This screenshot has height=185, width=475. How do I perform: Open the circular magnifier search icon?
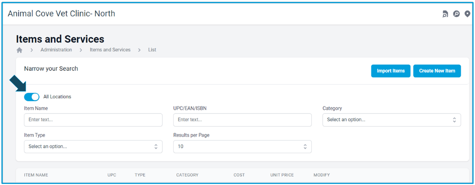456,14
